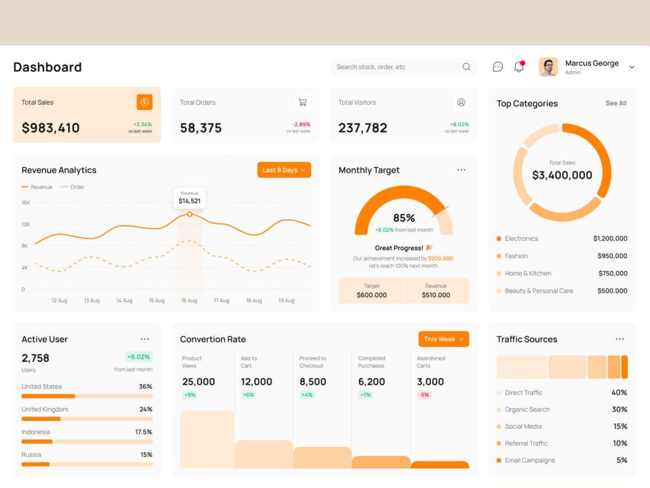Click the Completed Purchases bar
The height and width of the screenshot is (488, 650).
381,462
